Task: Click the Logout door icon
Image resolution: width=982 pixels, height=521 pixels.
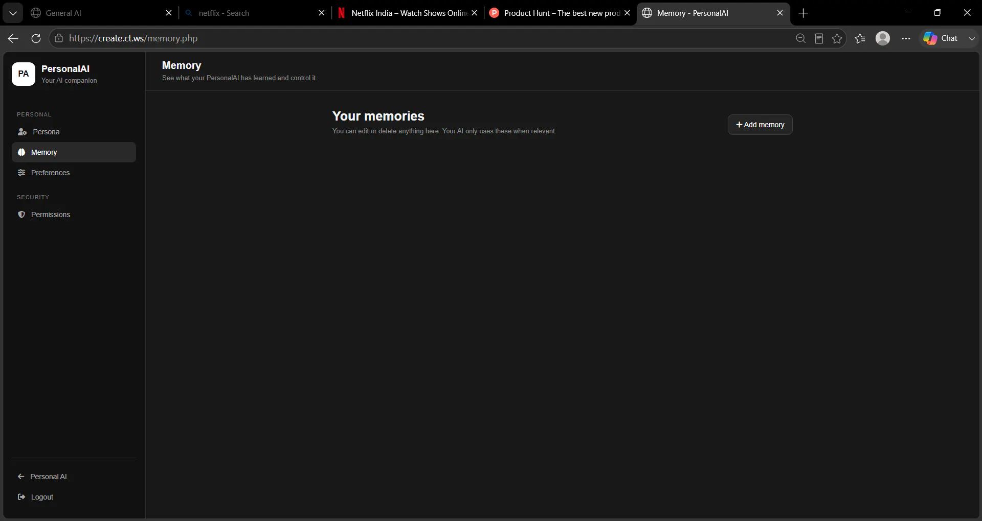Action: (21, 497)
